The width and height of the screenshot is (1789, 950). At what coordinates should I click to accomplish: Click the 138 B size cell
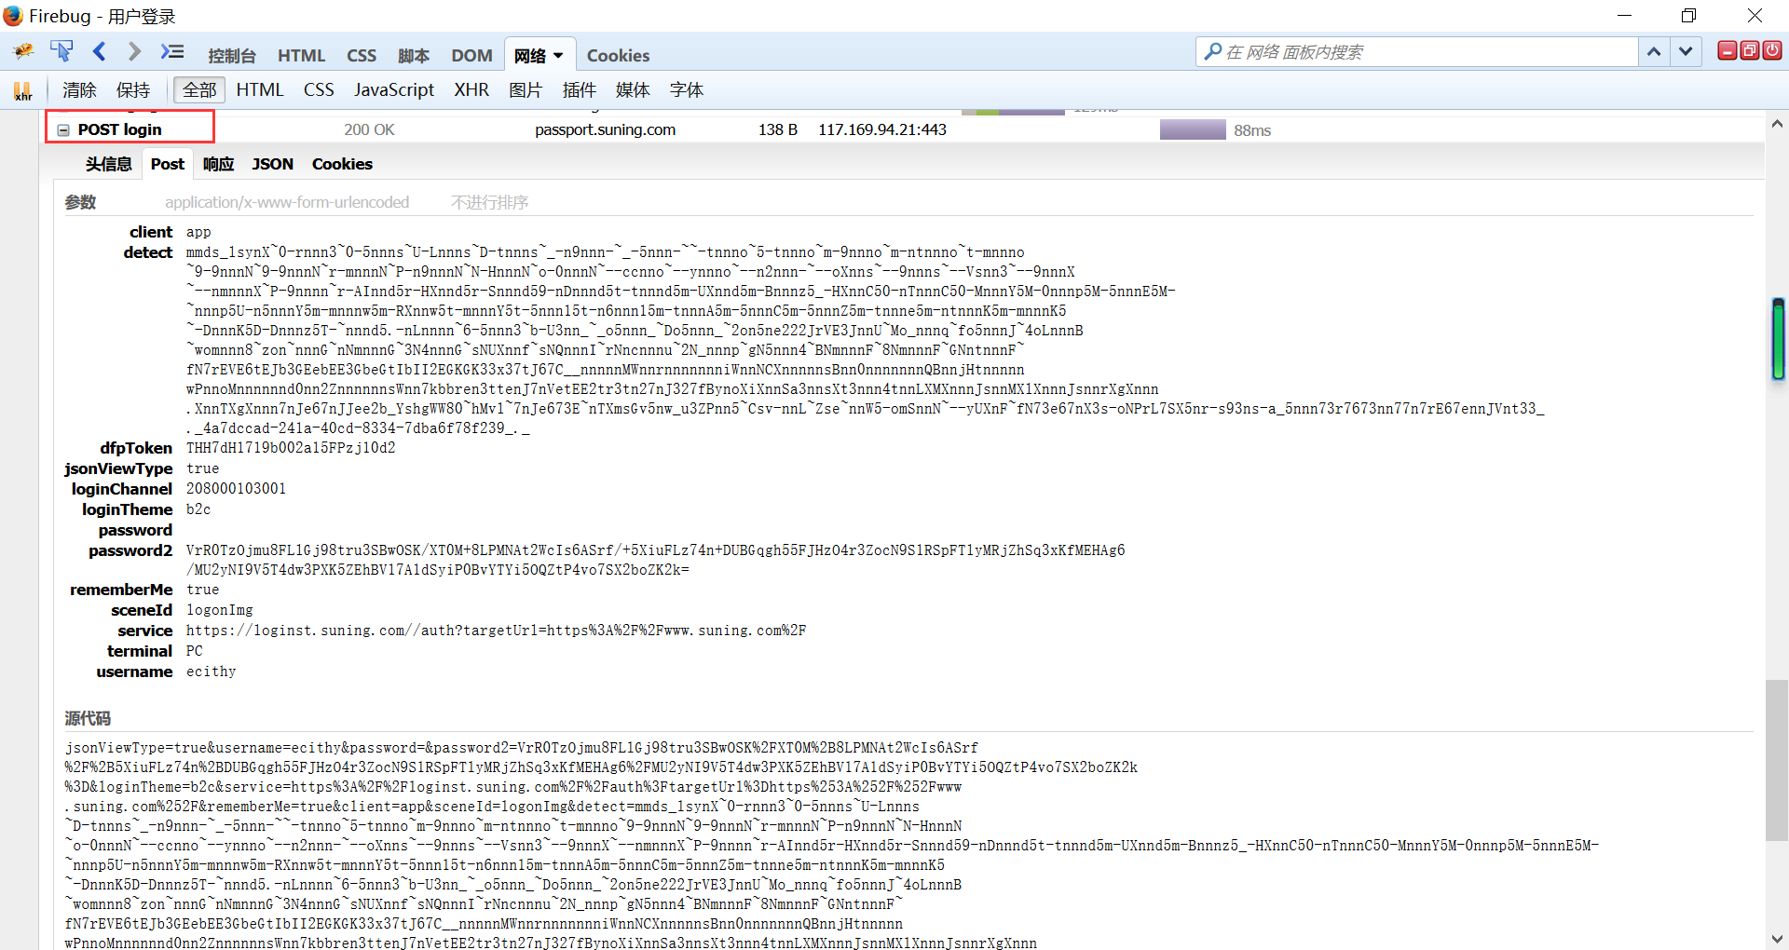click(778, 129)
